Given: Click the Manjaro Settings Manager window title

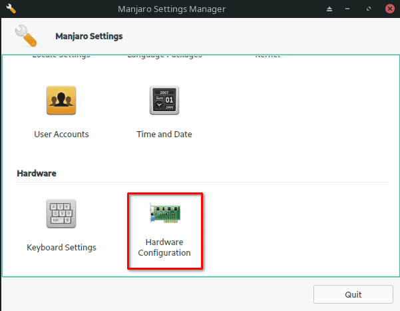Looking at the screenshot, I should point(172,9).
